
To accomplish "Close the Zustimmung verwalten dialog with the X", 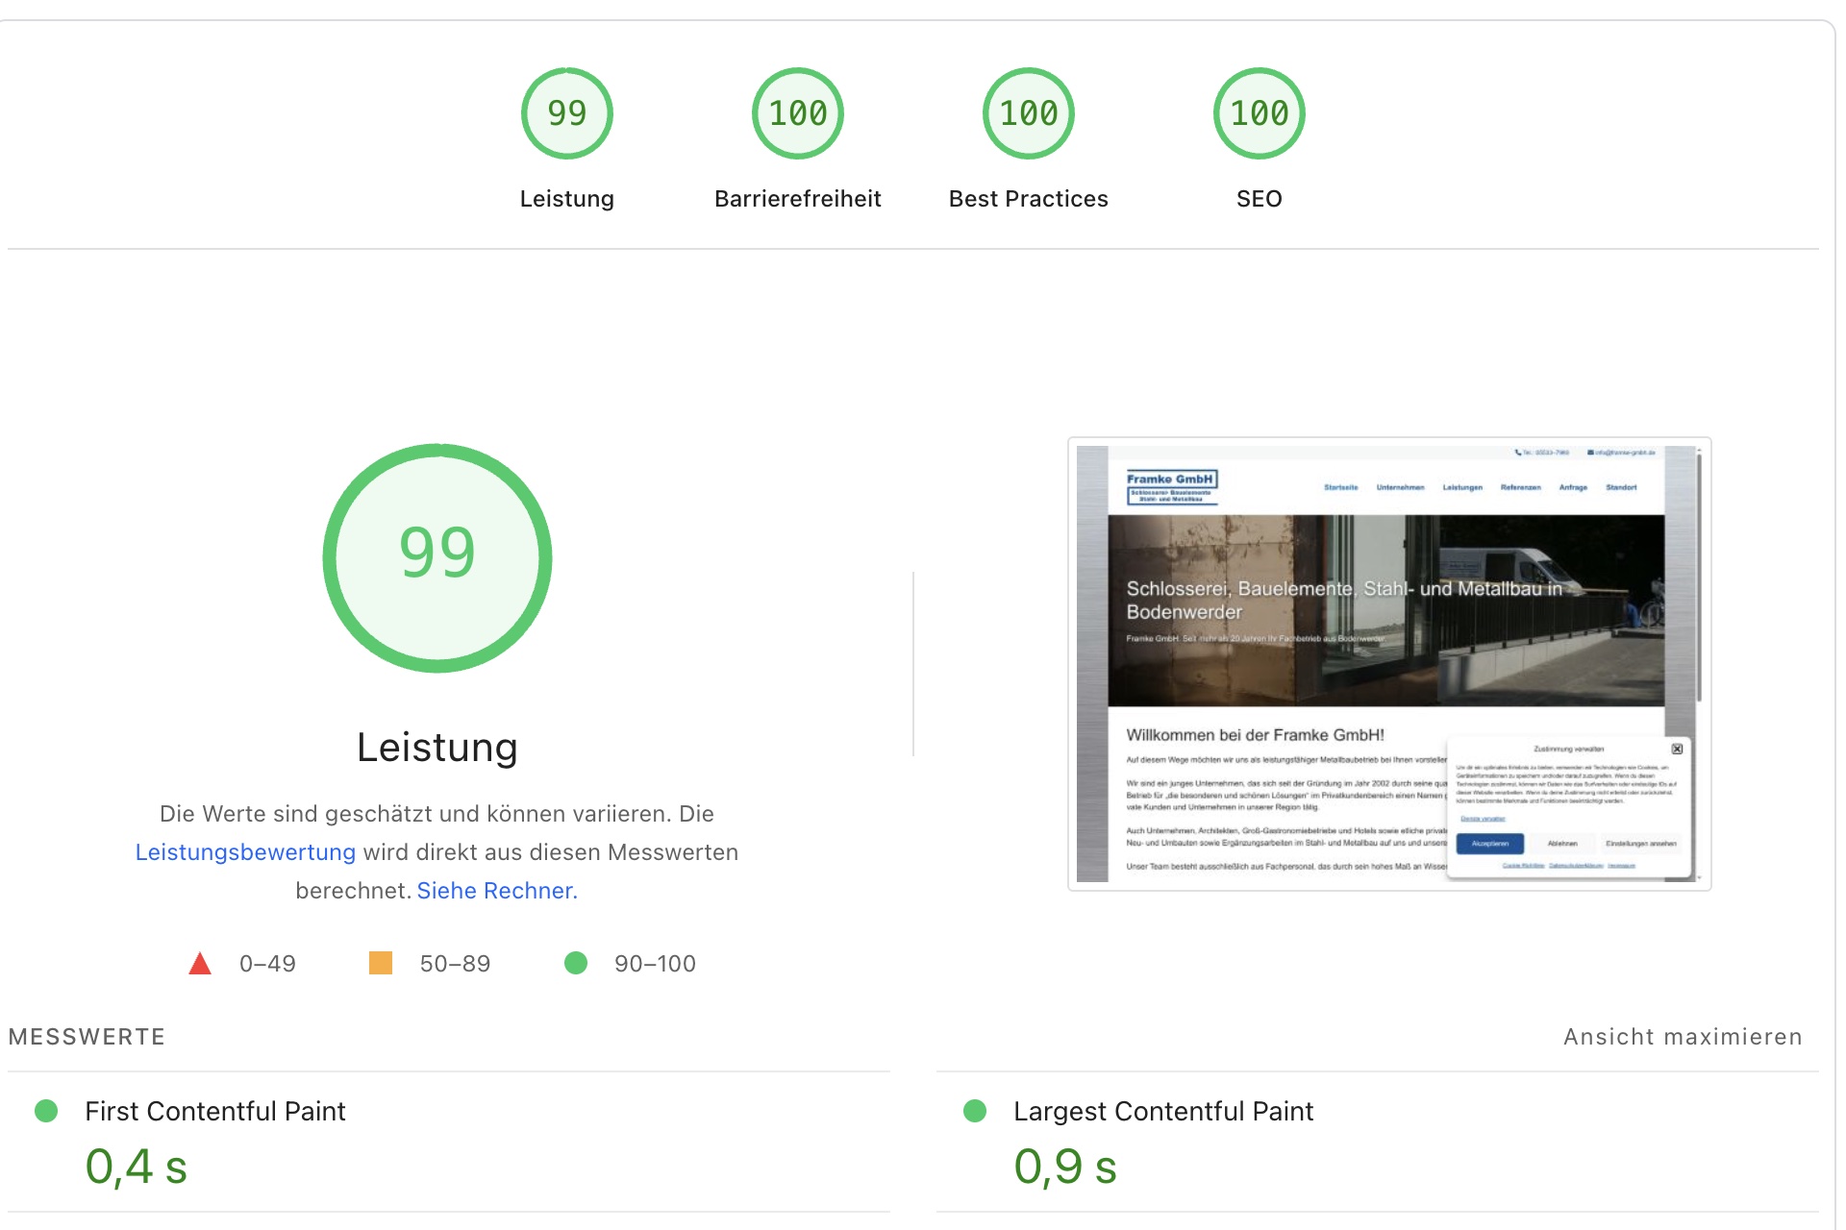I will (x=1678, y=749).
